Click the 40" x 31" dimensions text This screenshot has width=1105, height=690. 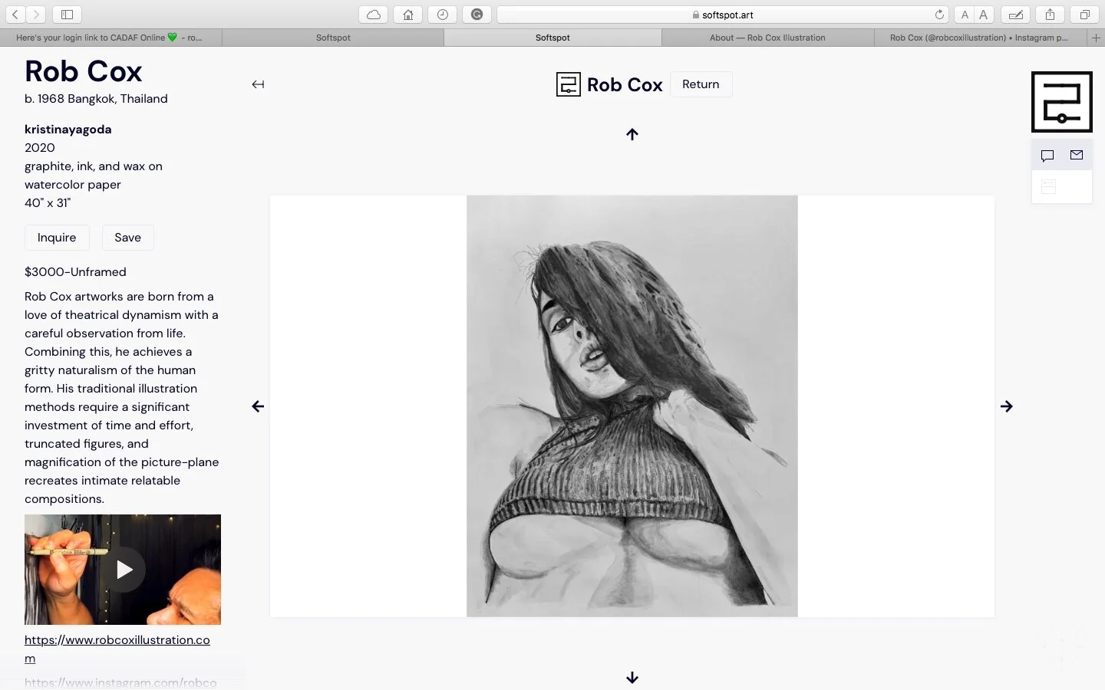48,203
